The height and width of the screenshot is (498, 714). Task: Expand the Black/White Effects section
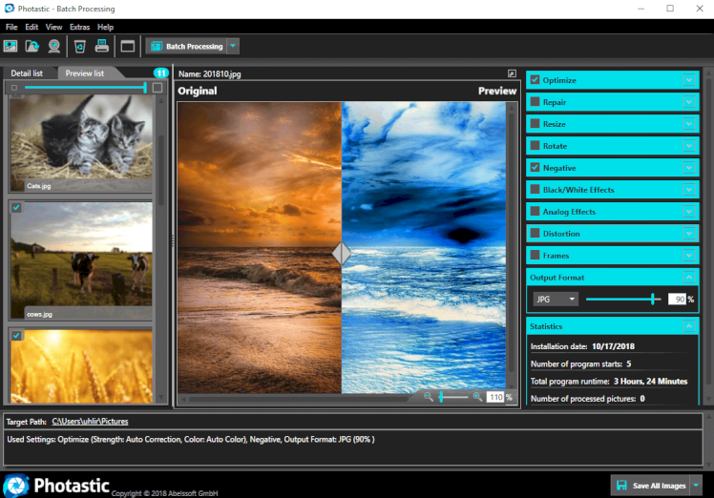tap(688, 190)
